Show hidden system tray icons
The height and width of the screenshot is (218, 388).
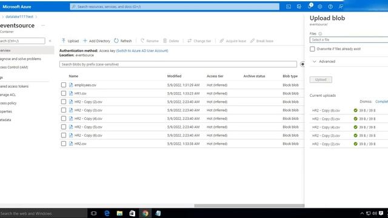pos(362,213)
